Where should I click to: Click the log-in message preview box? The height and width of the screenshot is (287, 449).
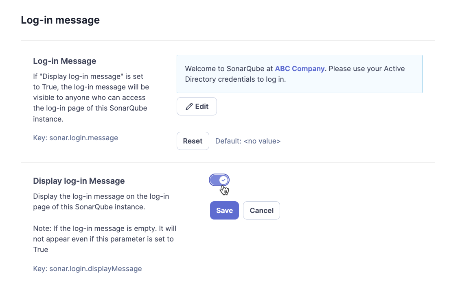point(299,74)
